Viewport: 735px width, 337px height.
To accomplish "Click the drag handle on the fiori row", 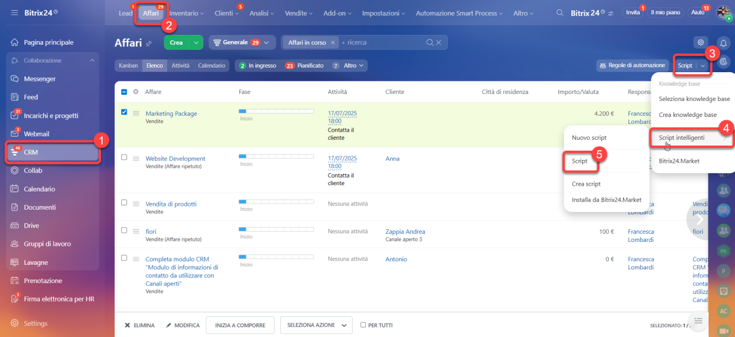I will (136, 232).
